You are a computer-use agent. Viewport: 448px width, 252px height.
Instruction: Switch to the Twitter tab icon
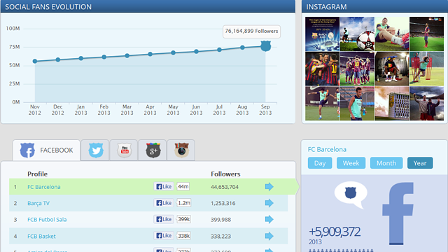(95, 150)
